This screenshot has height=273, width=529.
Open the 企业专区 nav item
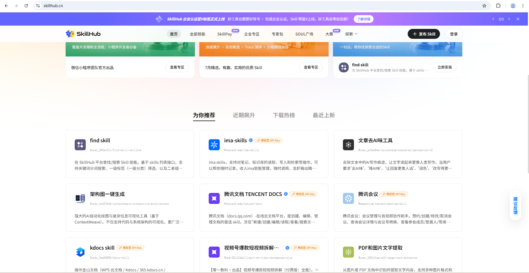[252, 34]
